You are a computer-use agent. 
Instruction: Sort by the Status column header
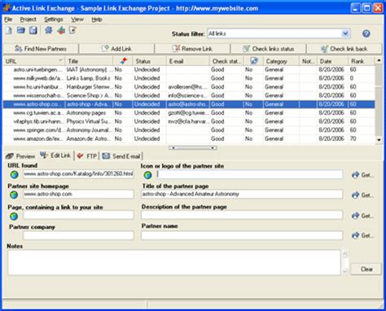pyautogui.click(x=150, y=61)
